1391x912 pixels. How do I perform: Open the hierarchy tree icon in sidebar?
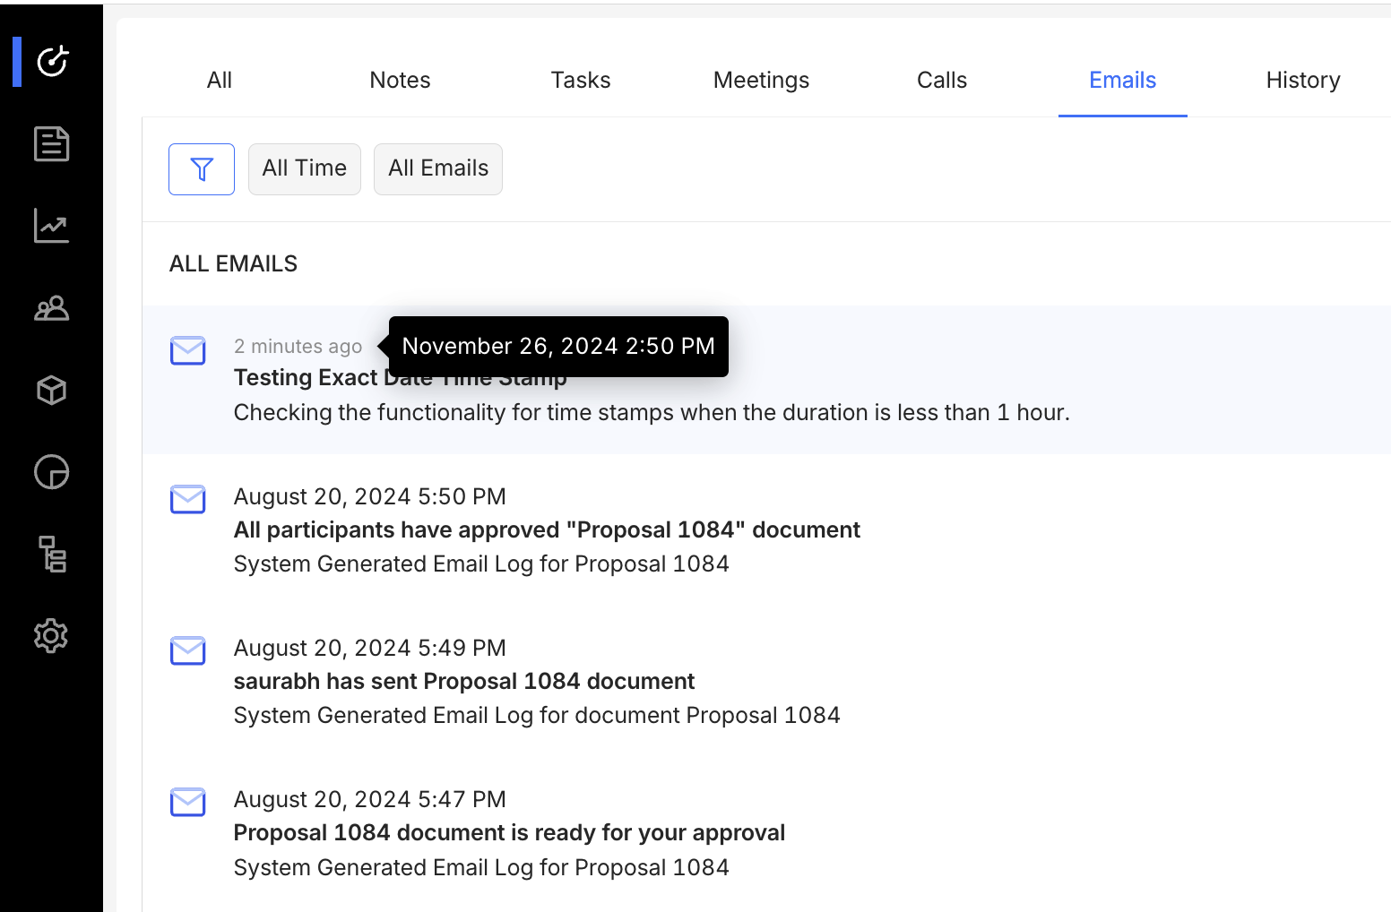click(52, 555)
